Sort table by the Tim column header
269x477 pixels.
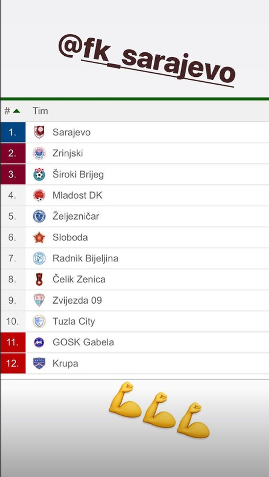point(40,111)
